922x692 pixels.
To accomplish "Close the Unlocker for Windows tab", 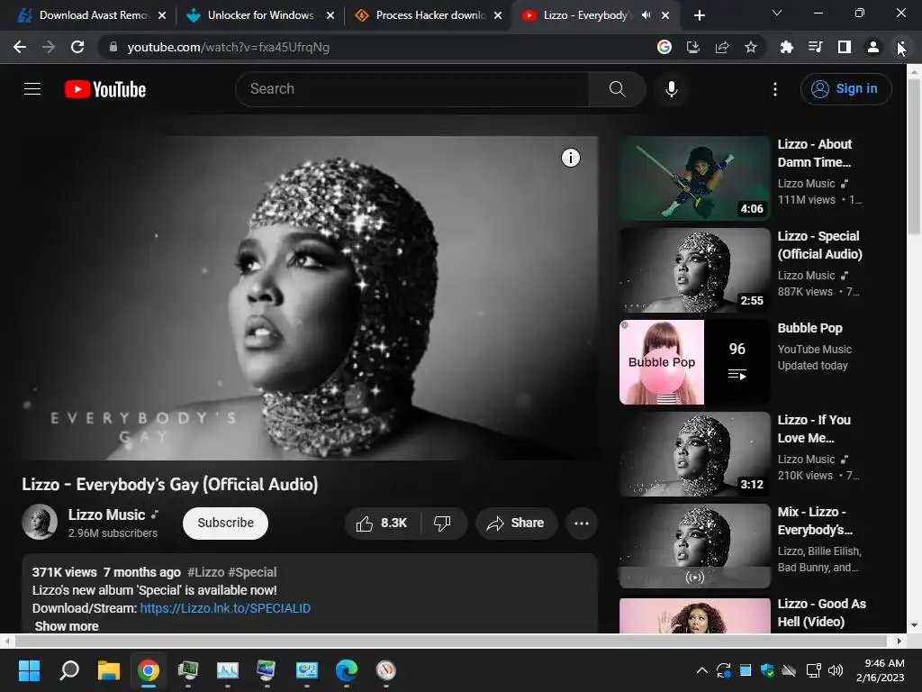I will click(330, 15).
